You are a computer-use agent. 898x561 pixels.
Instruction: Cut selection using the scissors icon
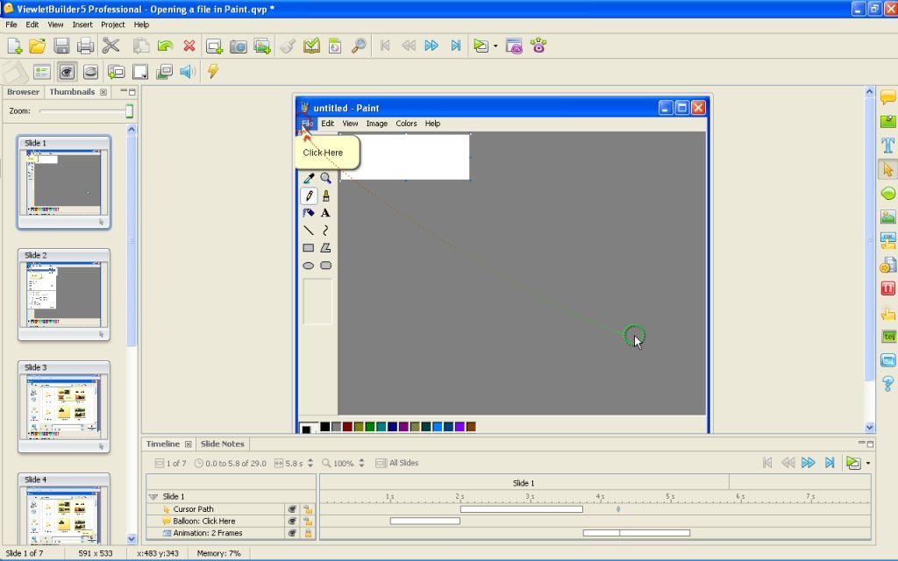[x=110, y=46]
